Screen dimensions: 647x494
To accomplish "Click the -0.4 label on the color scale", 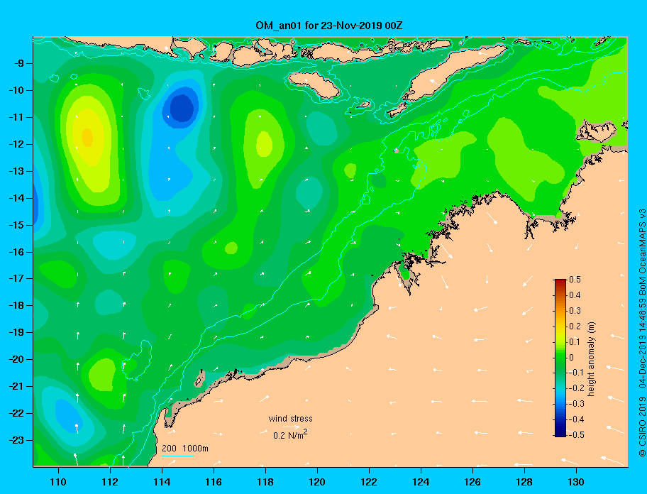I will [x=576, y=419].
